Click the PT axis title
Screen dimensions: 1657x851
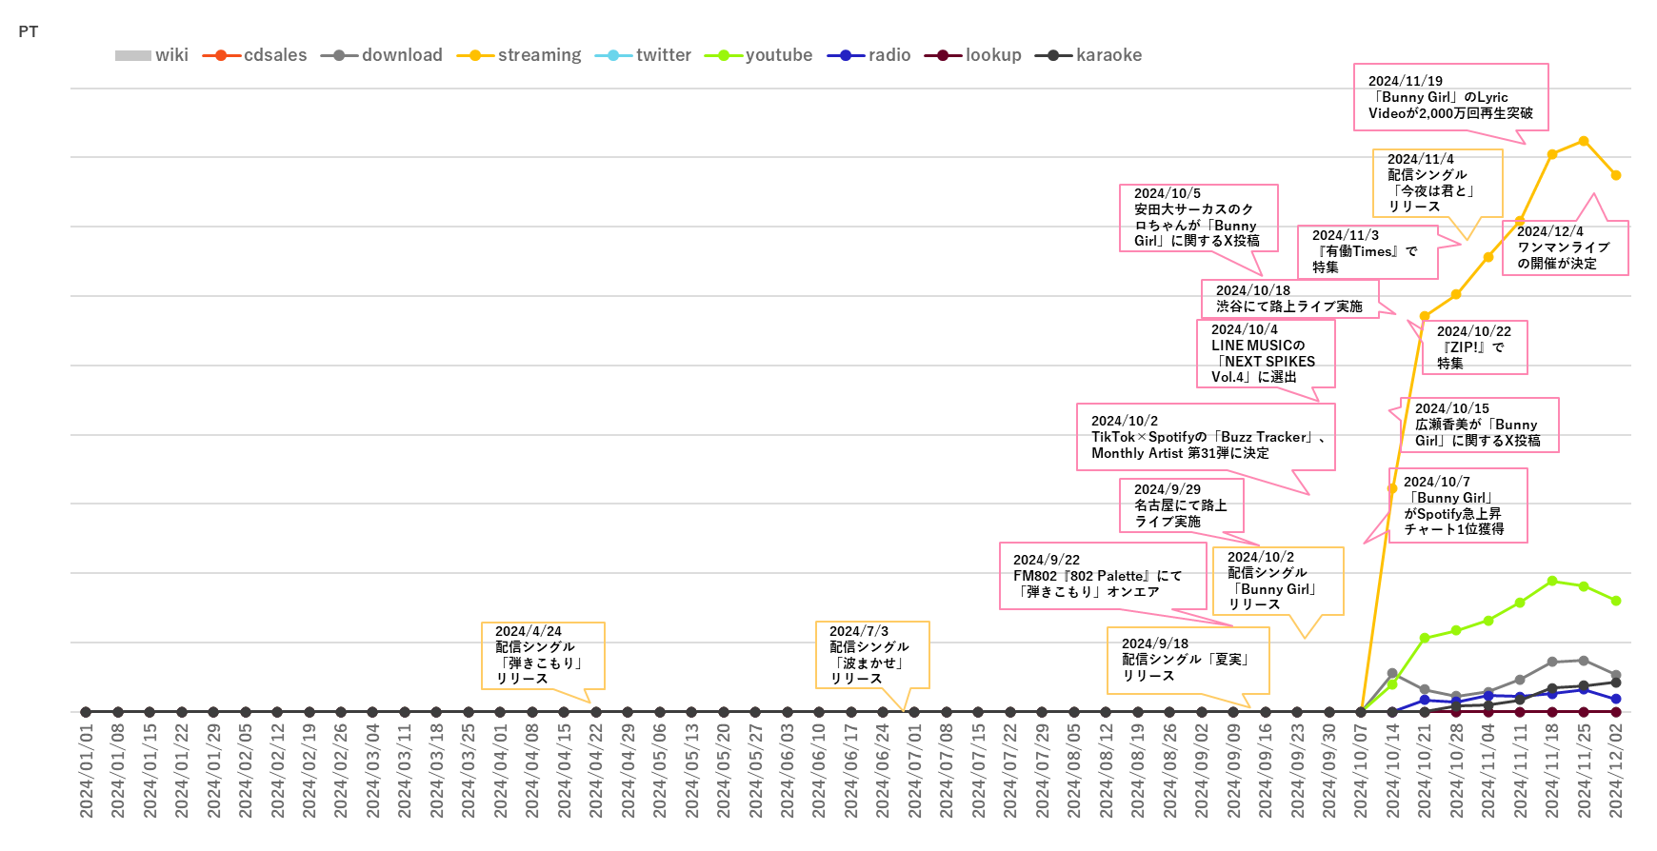coord(29,31)
